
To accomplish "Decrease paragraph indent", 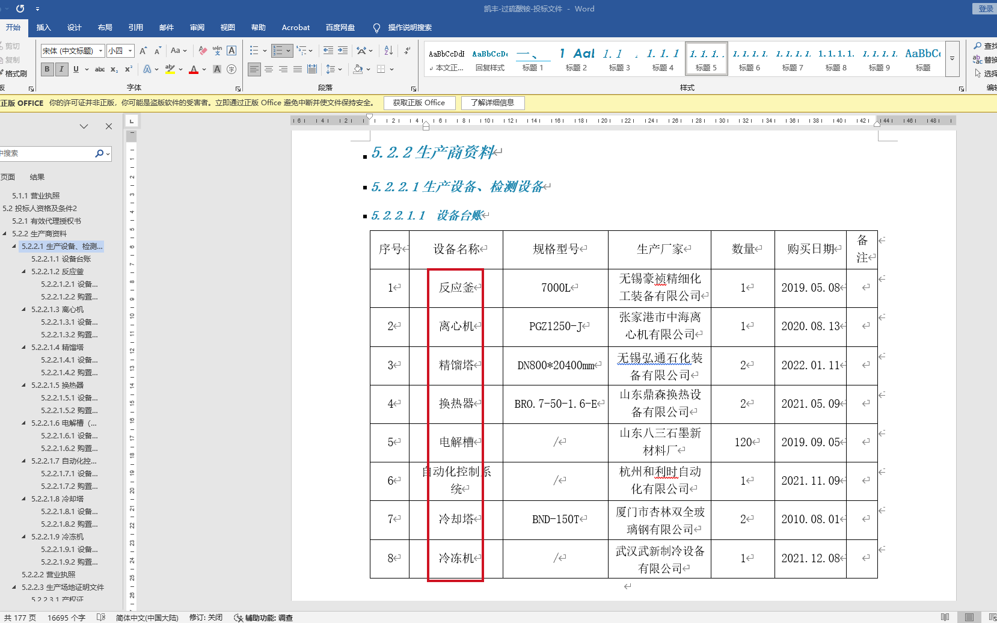I will click(328, 51).
